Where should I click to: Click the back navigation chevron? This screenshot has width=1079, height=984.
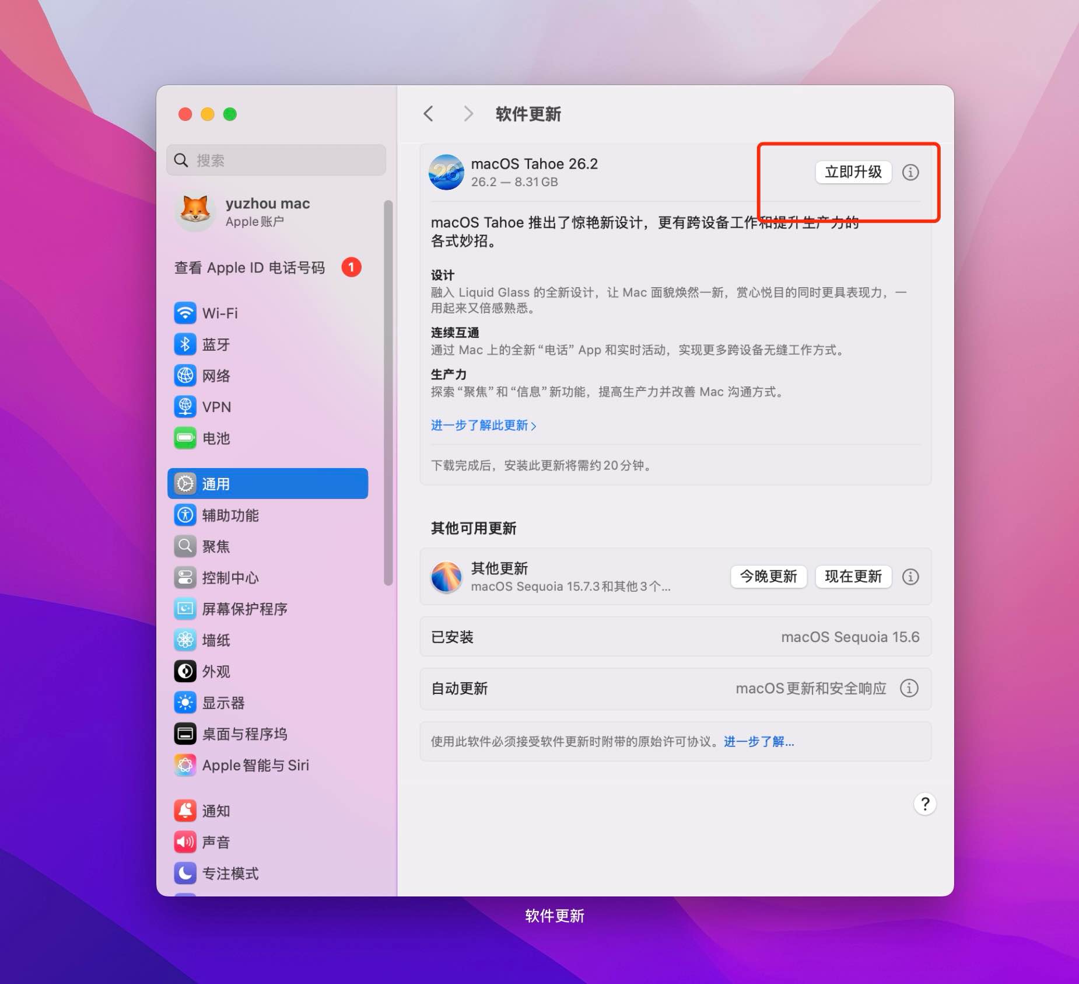click(x=429, y=114)
